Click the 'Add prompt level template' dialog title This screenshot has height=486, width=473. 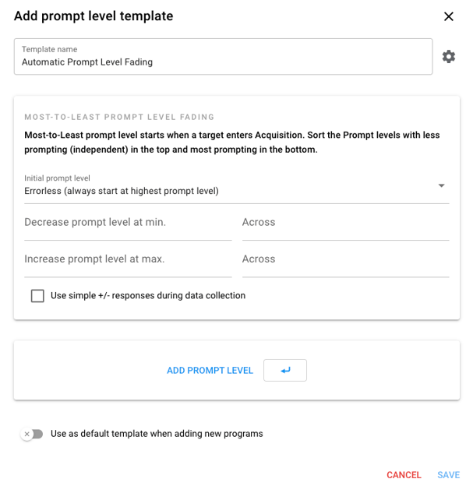point(94,16)
